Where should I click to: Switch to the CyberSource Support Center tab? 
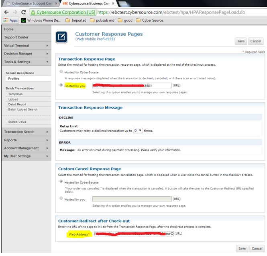30,3
